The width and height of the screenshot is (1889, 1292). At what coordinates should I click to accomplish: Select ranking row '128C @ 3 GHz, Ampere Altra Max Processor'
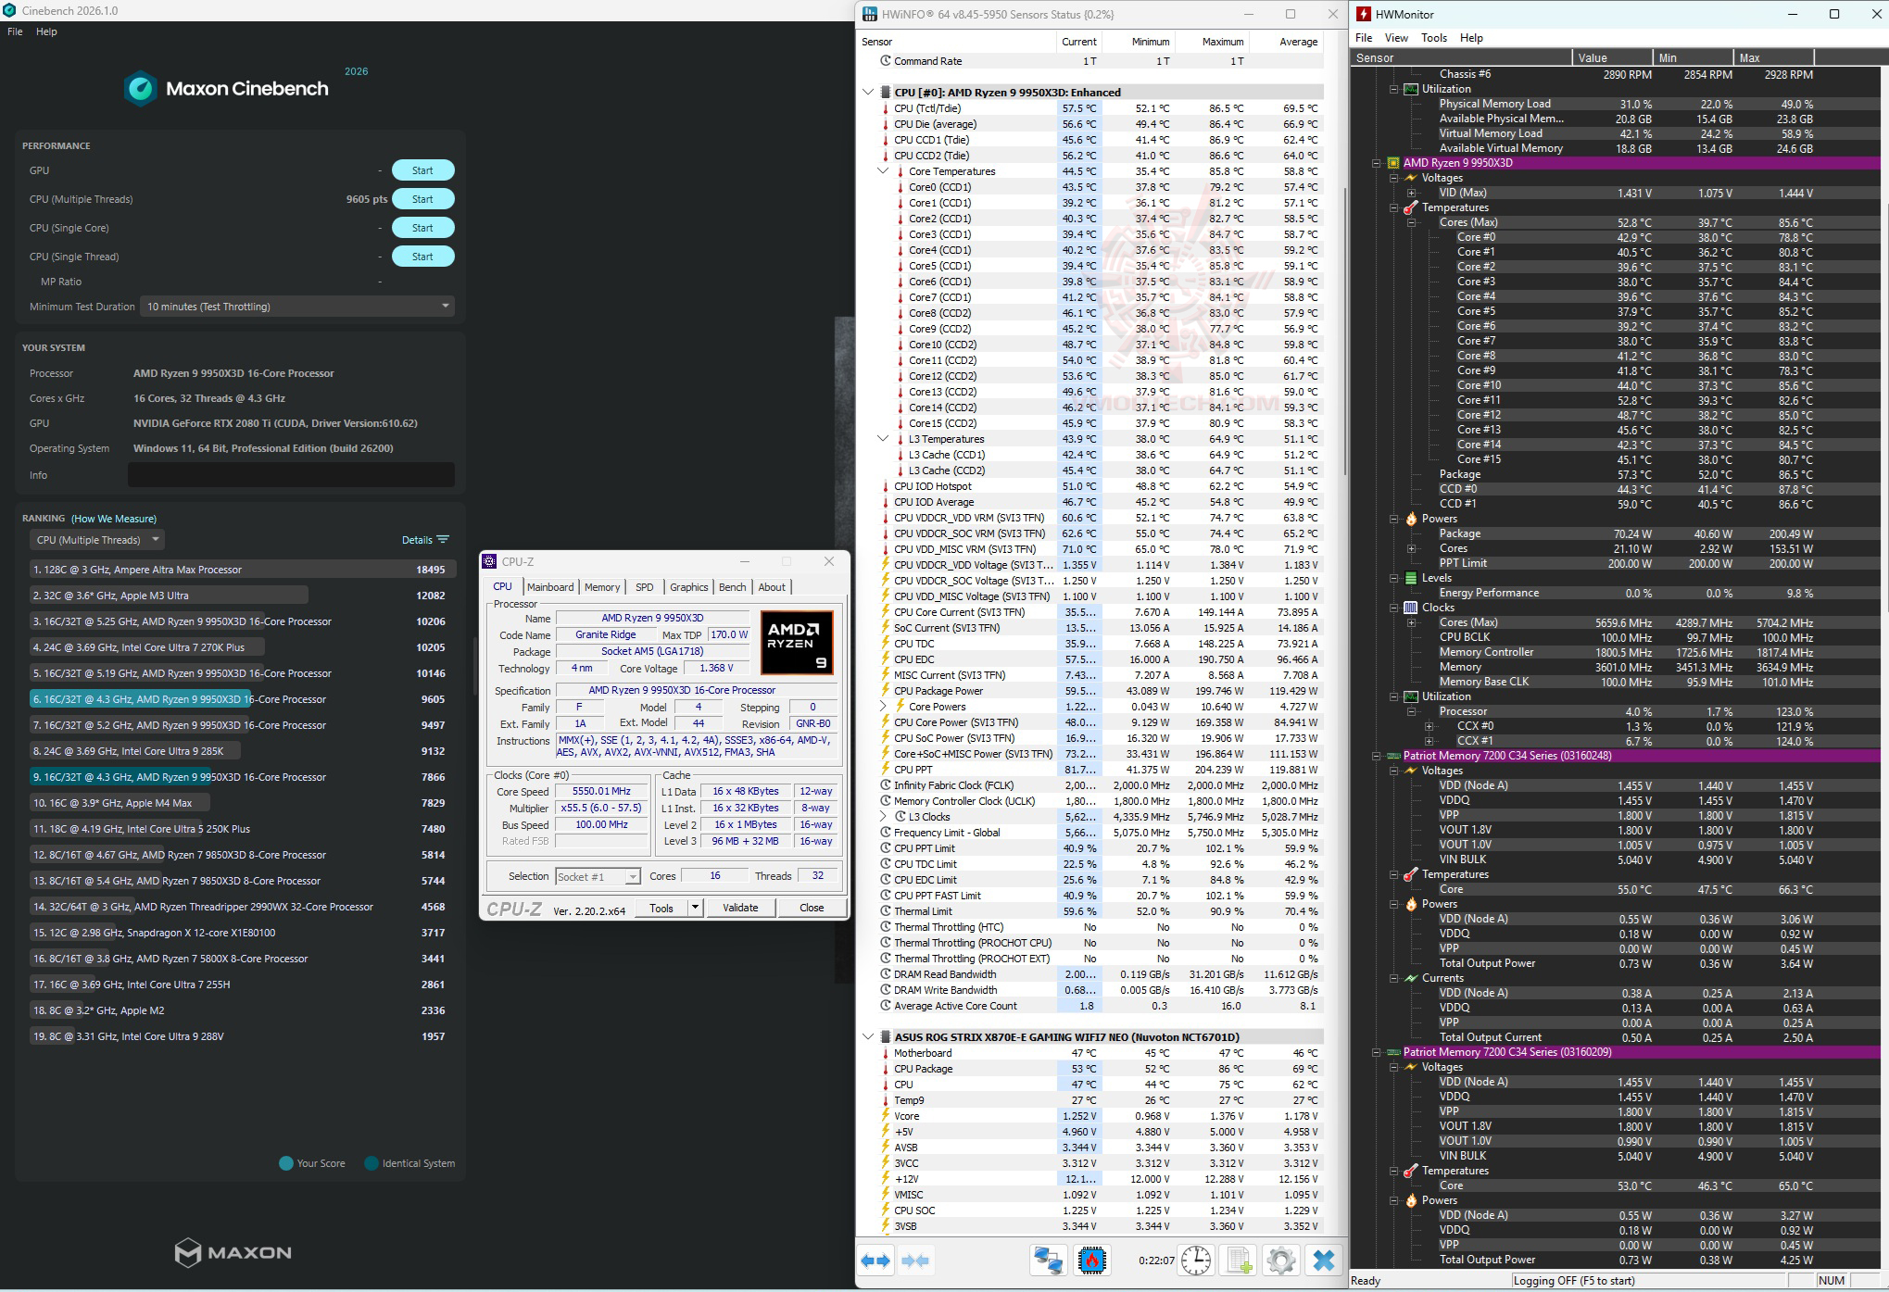[241, 570]
